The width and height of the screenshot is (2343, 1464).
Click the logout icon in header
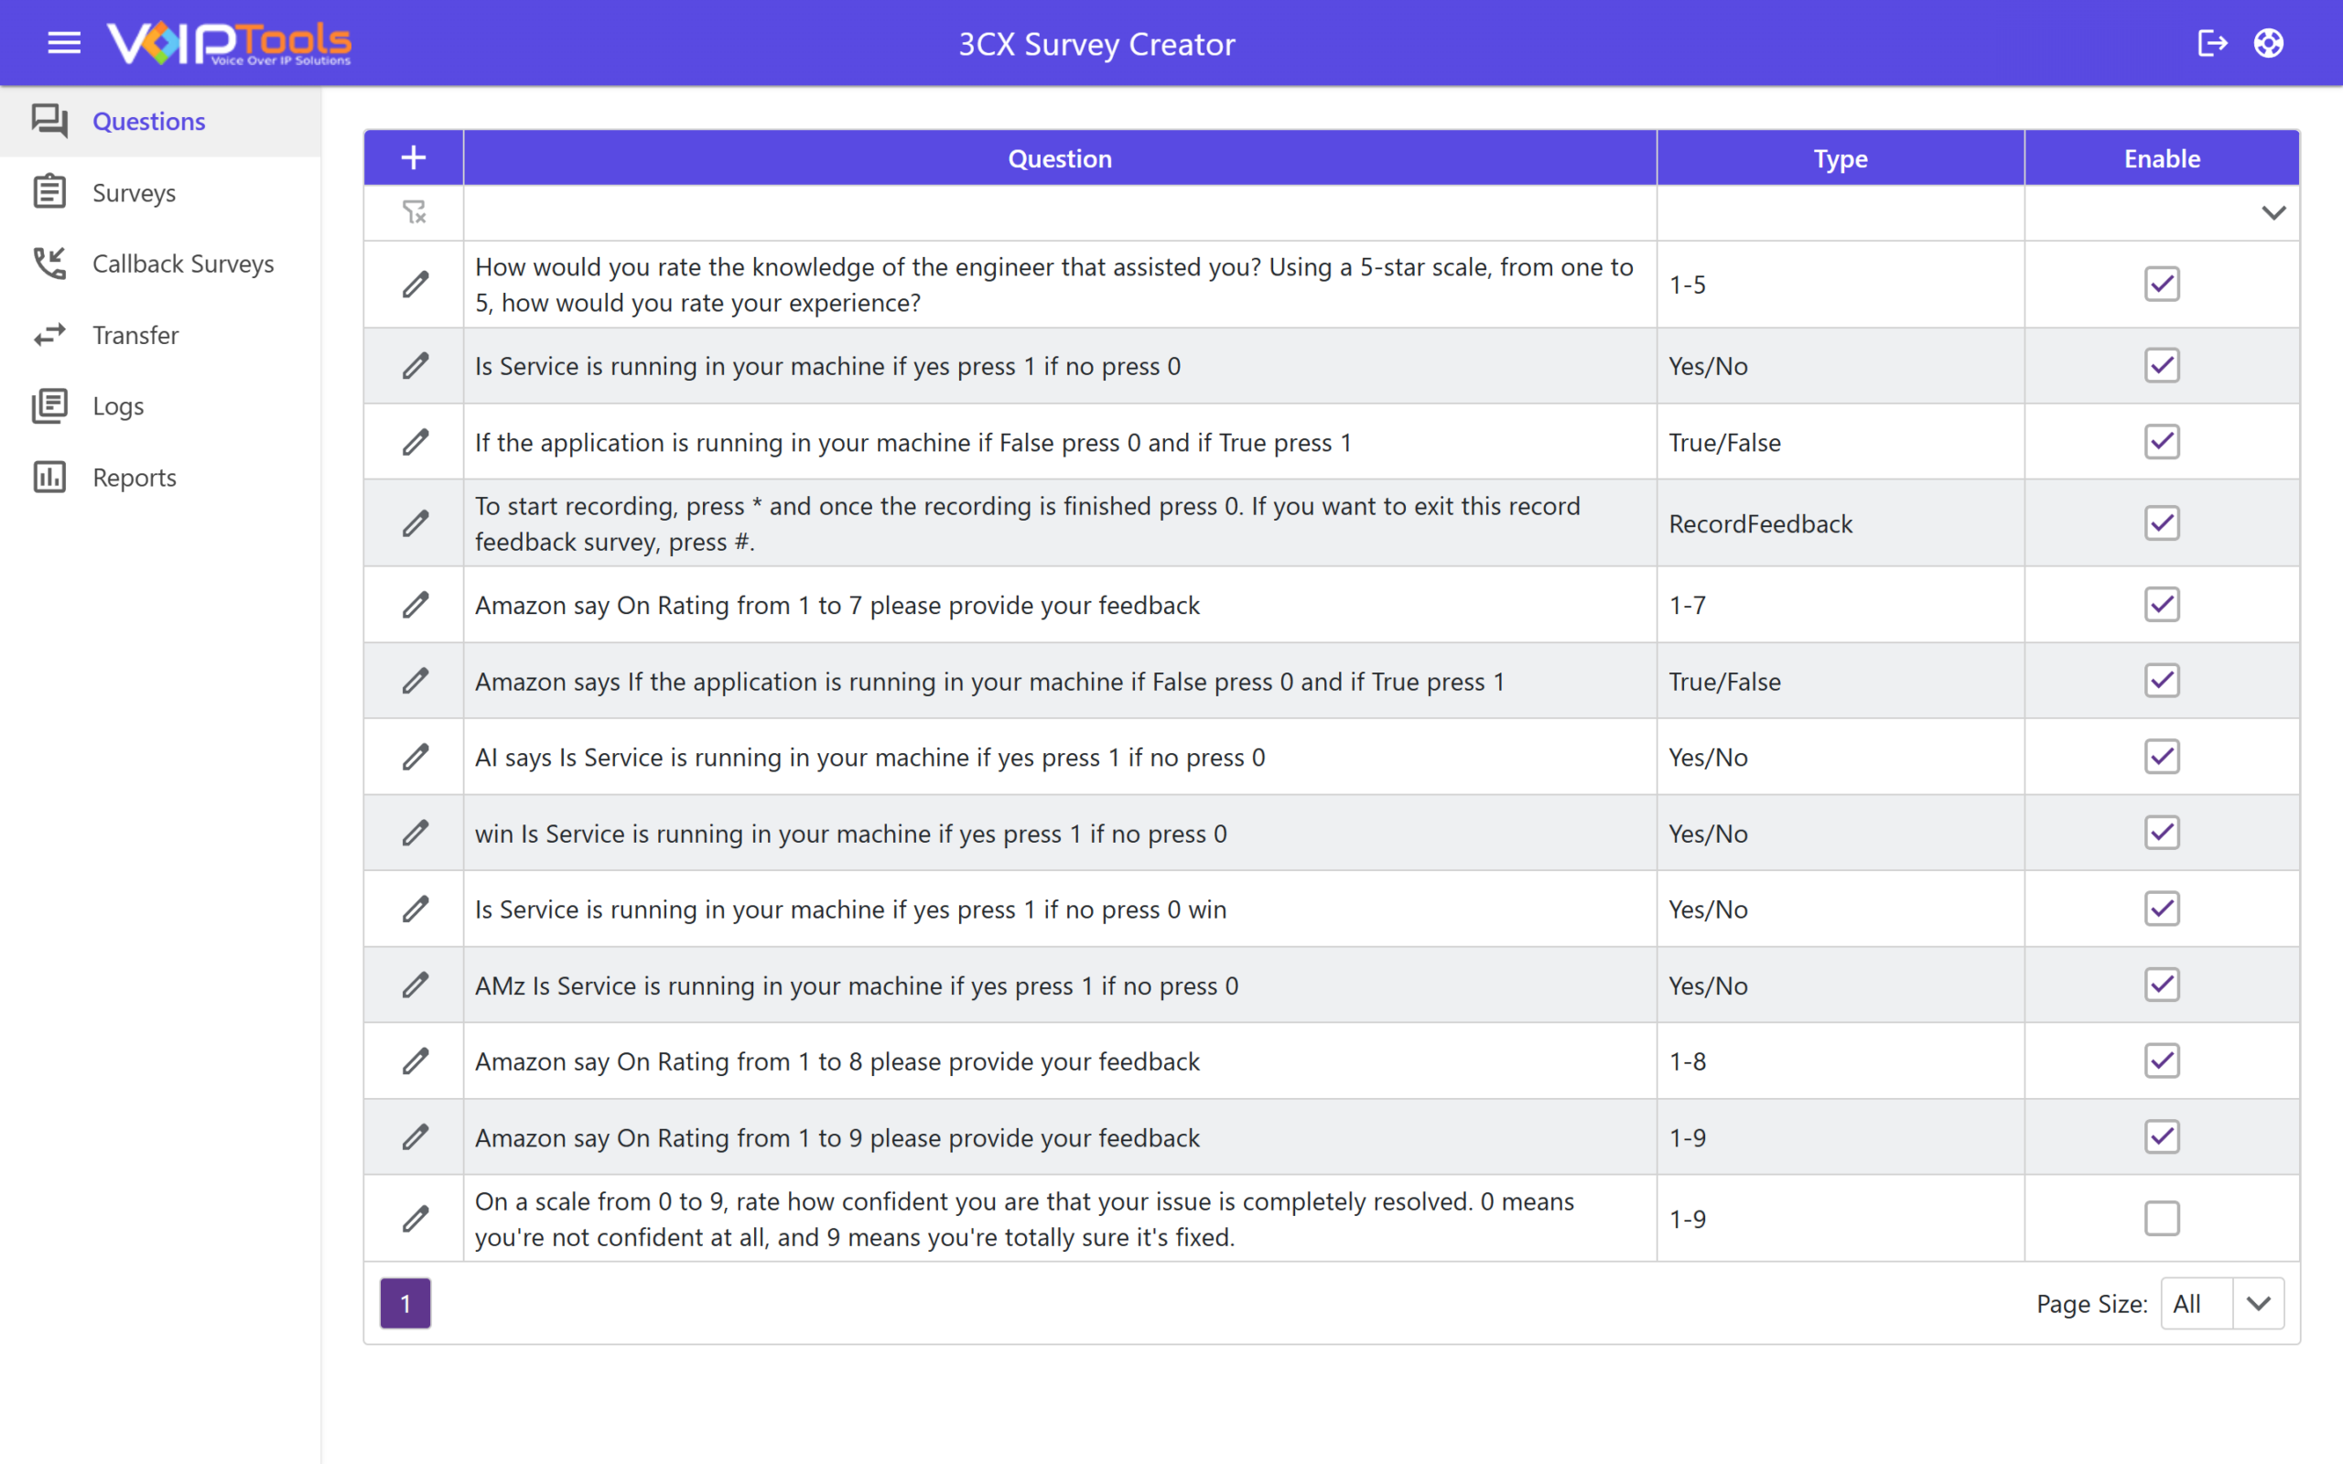[2212, 43]
